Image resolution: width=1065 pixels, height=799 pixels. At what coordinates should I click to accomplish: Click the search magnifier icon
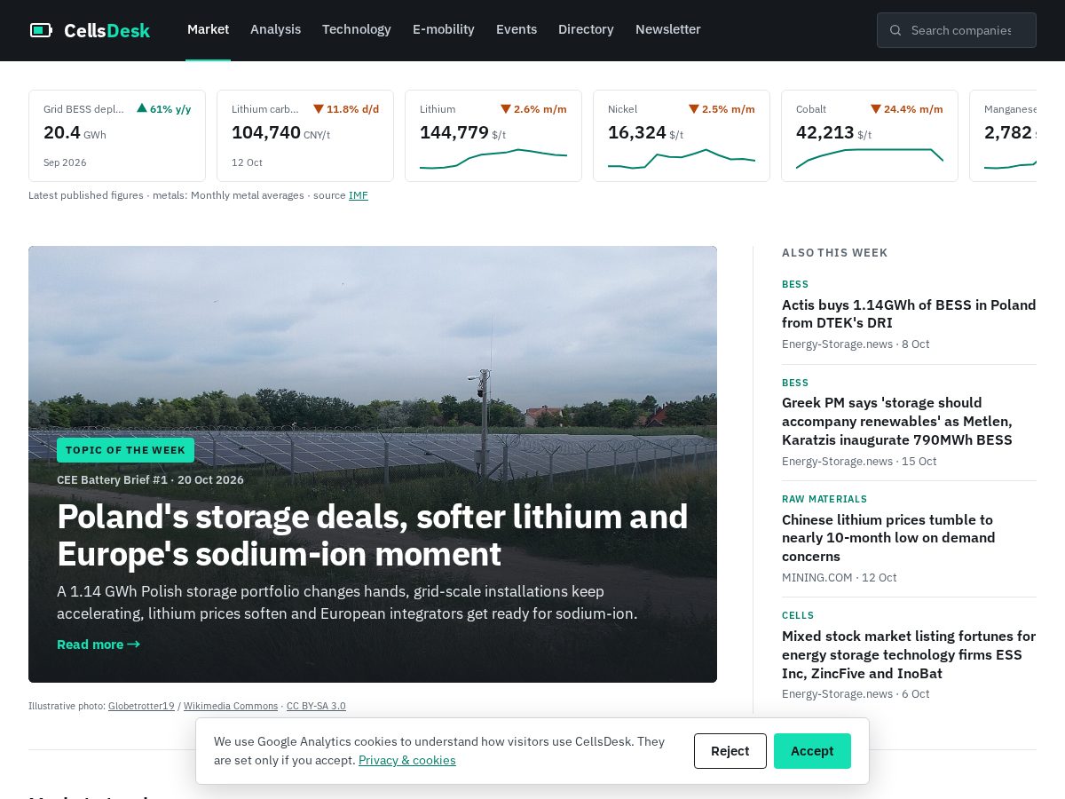(895, 30)
